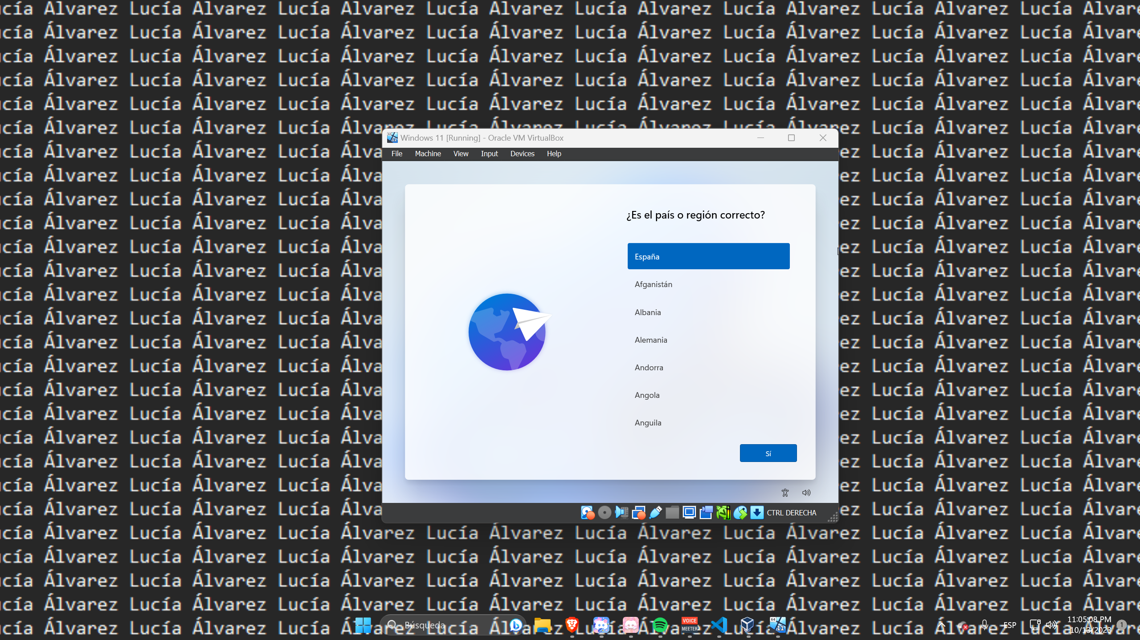The width and height of the screenshot is (1140, 640).
Task: Open the View menu
Action: 461,154
